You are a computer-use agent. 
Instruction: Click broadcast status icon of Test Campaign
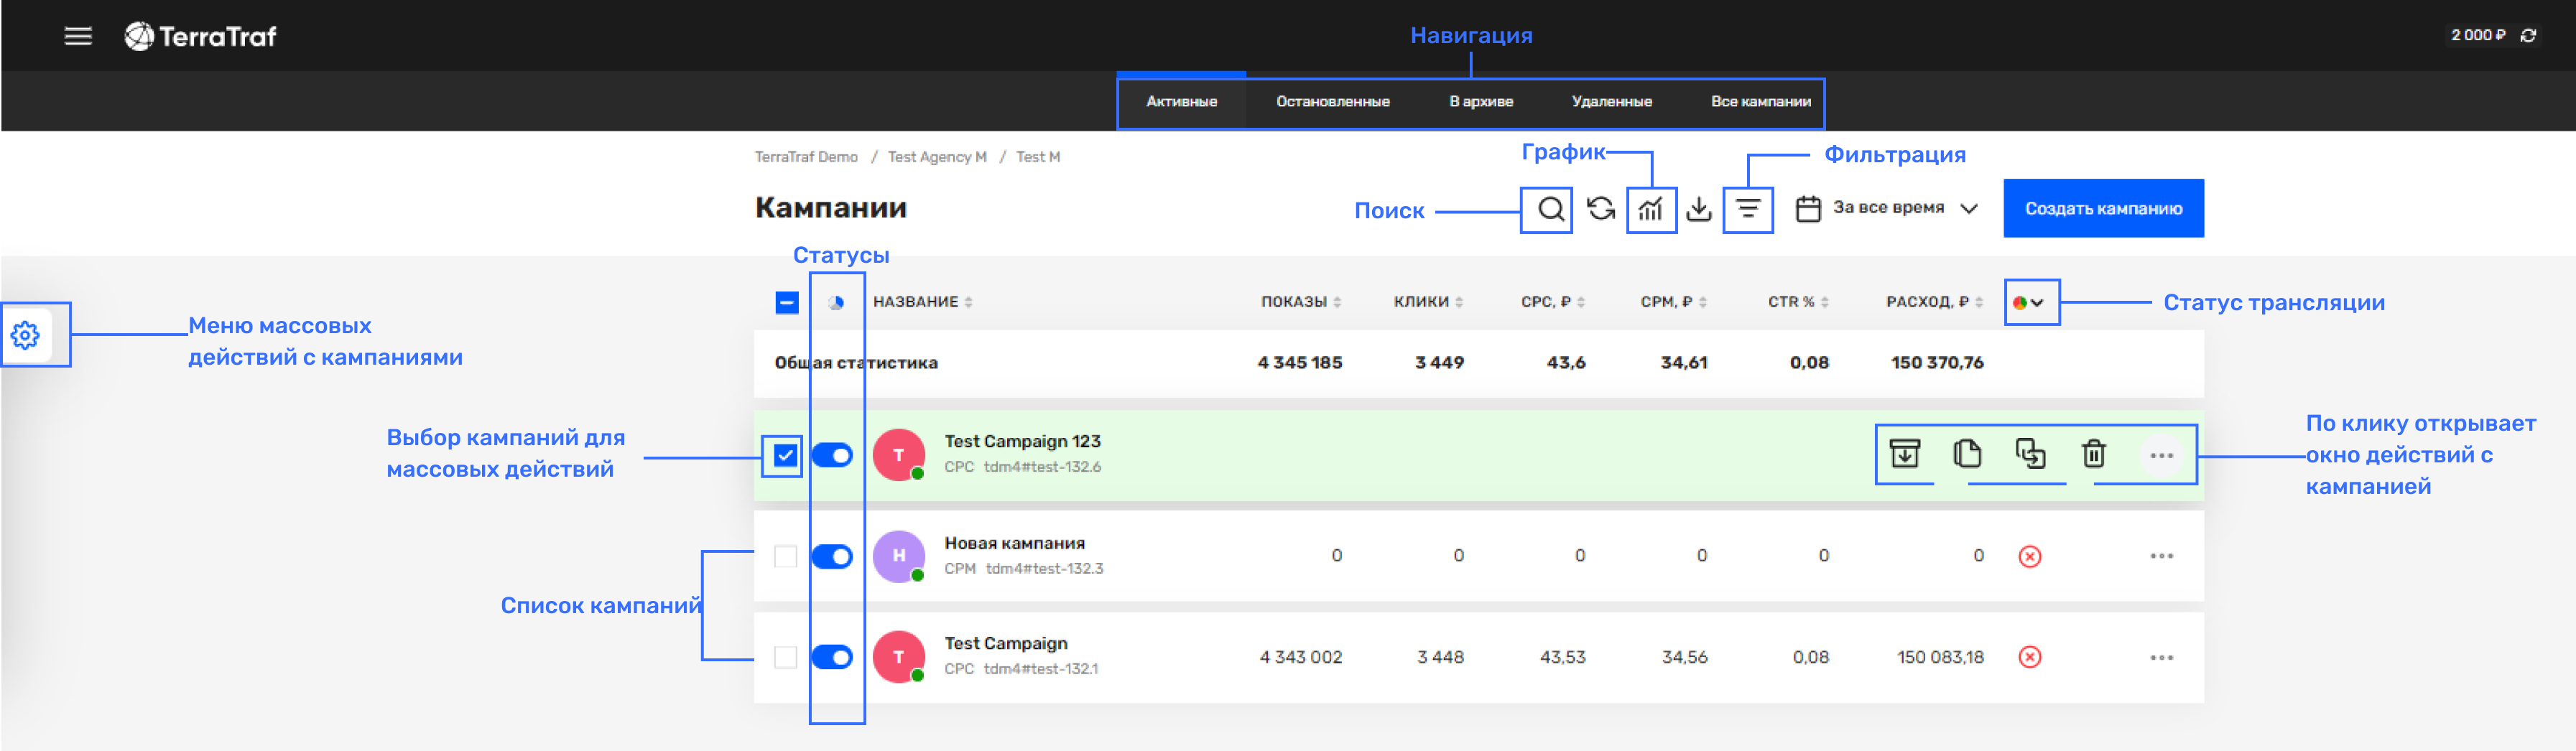(x=2029, y=657)
